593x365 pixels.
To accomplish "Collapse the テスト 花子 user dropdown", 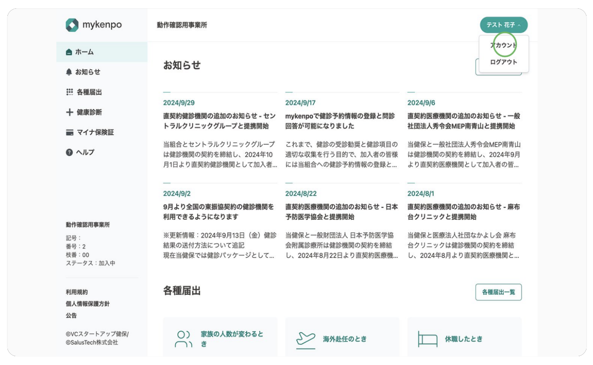I will (x=504, y=25).
